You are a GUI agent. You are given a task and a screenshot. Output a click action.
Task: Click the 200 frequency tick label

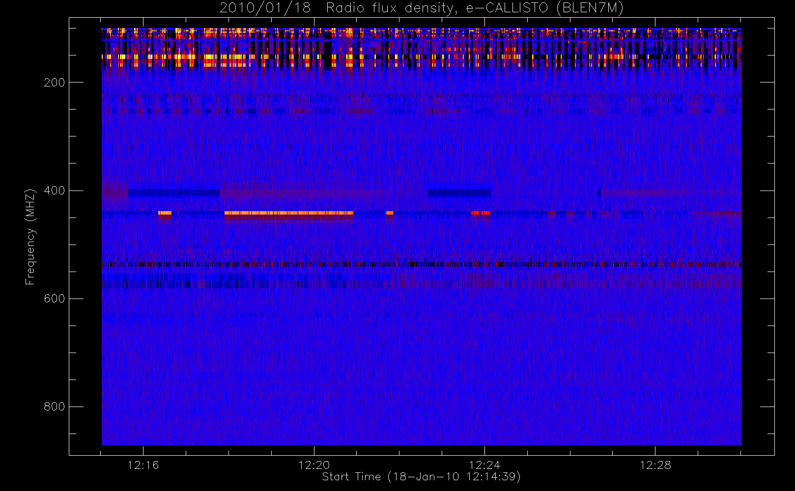pos(54,82)
